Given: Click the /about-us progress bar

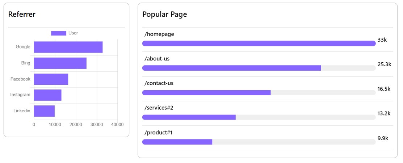Looking at the screenshot, I should point(259,68).
